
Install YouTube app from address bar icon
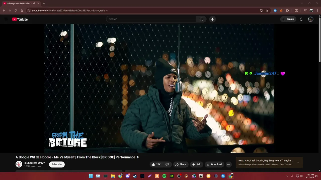pyautogui.click(x=262, y=10)
